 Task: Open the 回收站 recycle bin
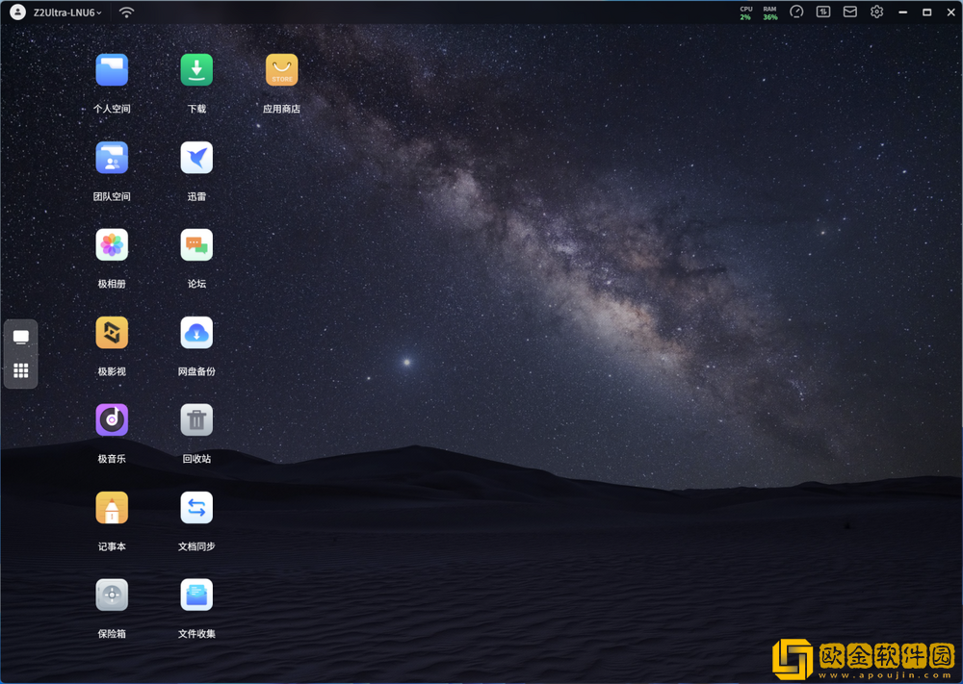tap(196, 420)
